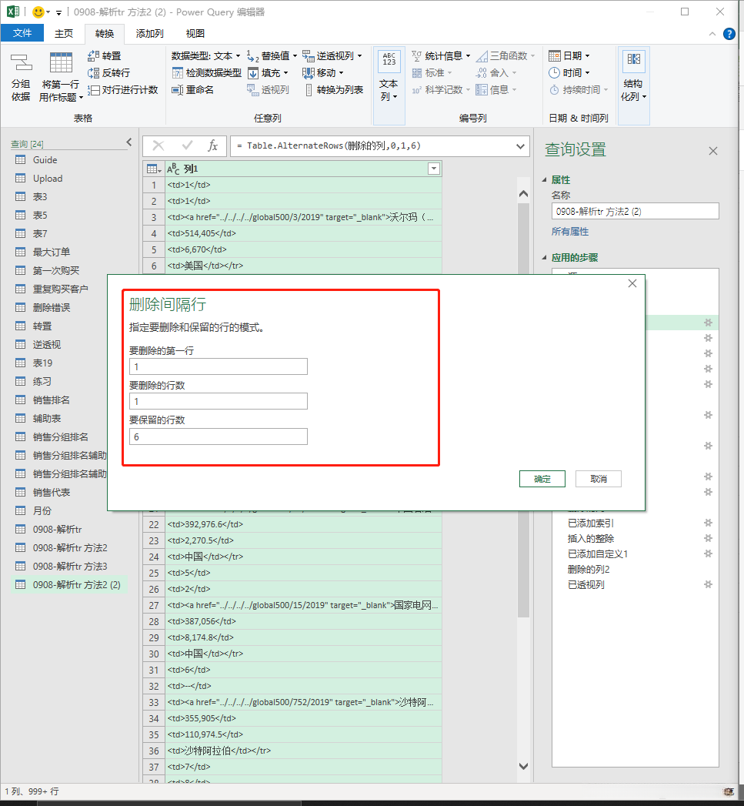
Task: Click 转换为列表 convert to list
Action: click(x=334, y=89)
